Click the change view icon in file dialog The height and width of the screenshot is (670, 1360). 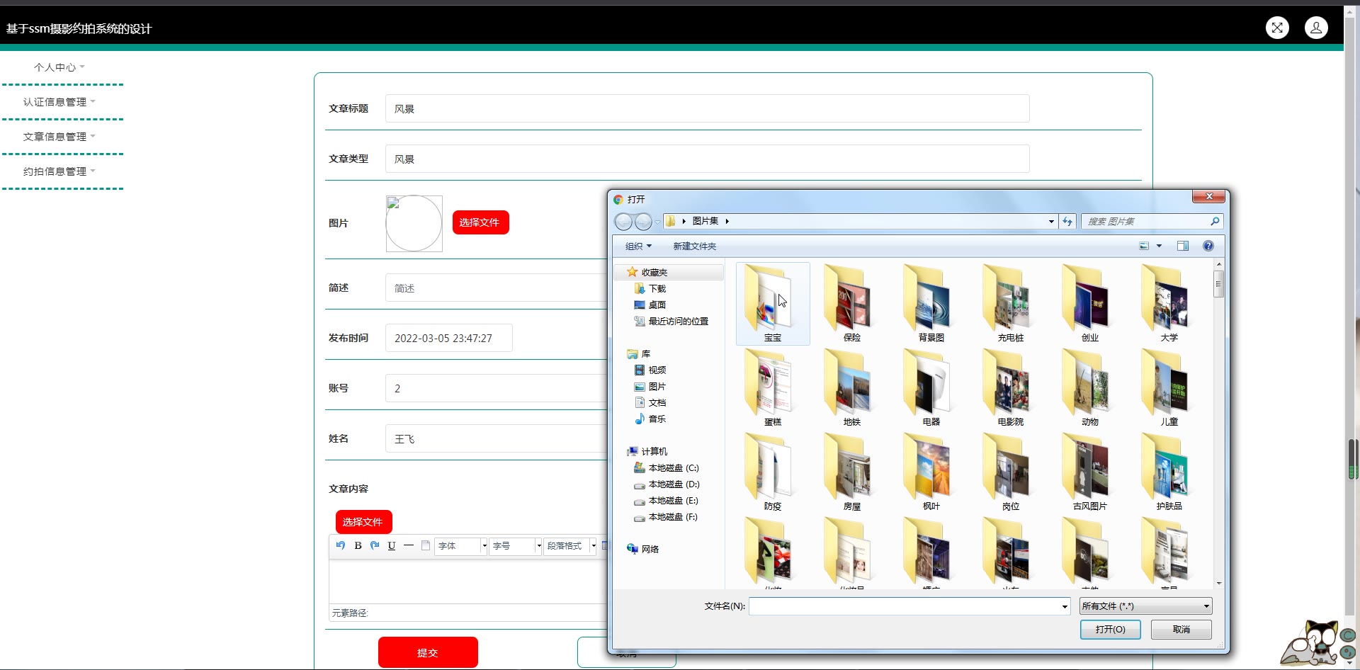[x=1144, y=246]
